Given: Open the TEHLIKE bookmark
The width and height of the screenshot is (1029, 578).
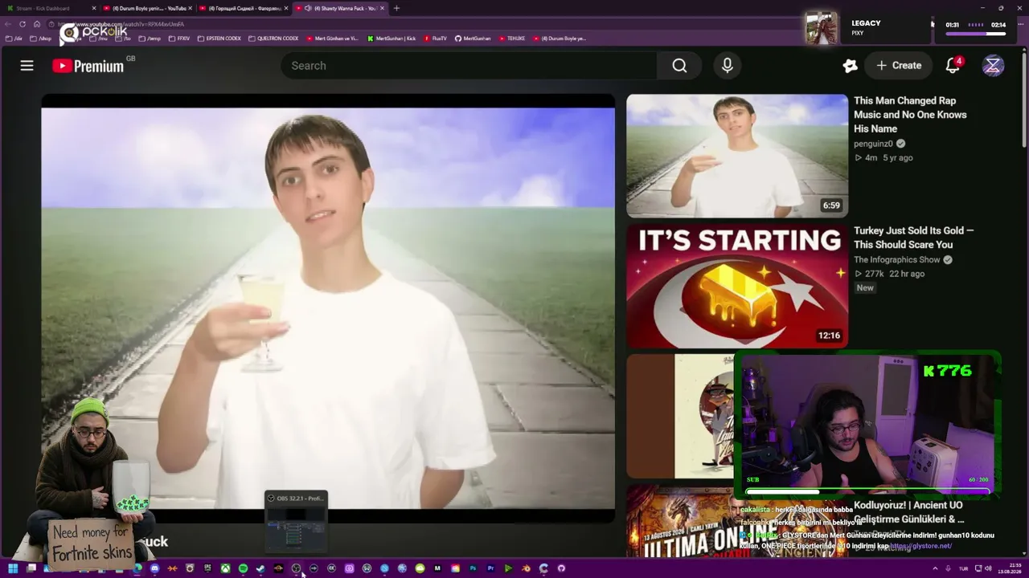Looking at the screenshot, I should click(x=511, y=39).
